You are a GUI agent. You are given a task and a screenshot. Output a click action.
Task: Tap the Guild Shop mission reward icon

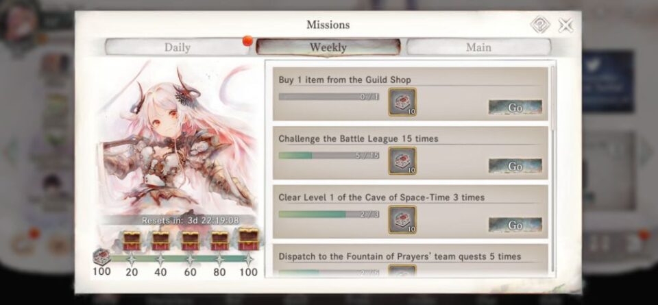[x=402, y=102]
